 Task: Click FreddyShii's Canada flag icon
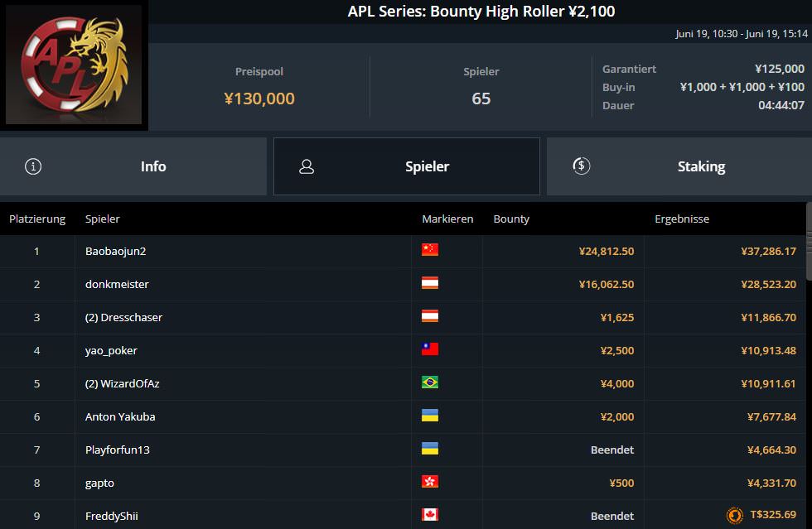[430, 515]
